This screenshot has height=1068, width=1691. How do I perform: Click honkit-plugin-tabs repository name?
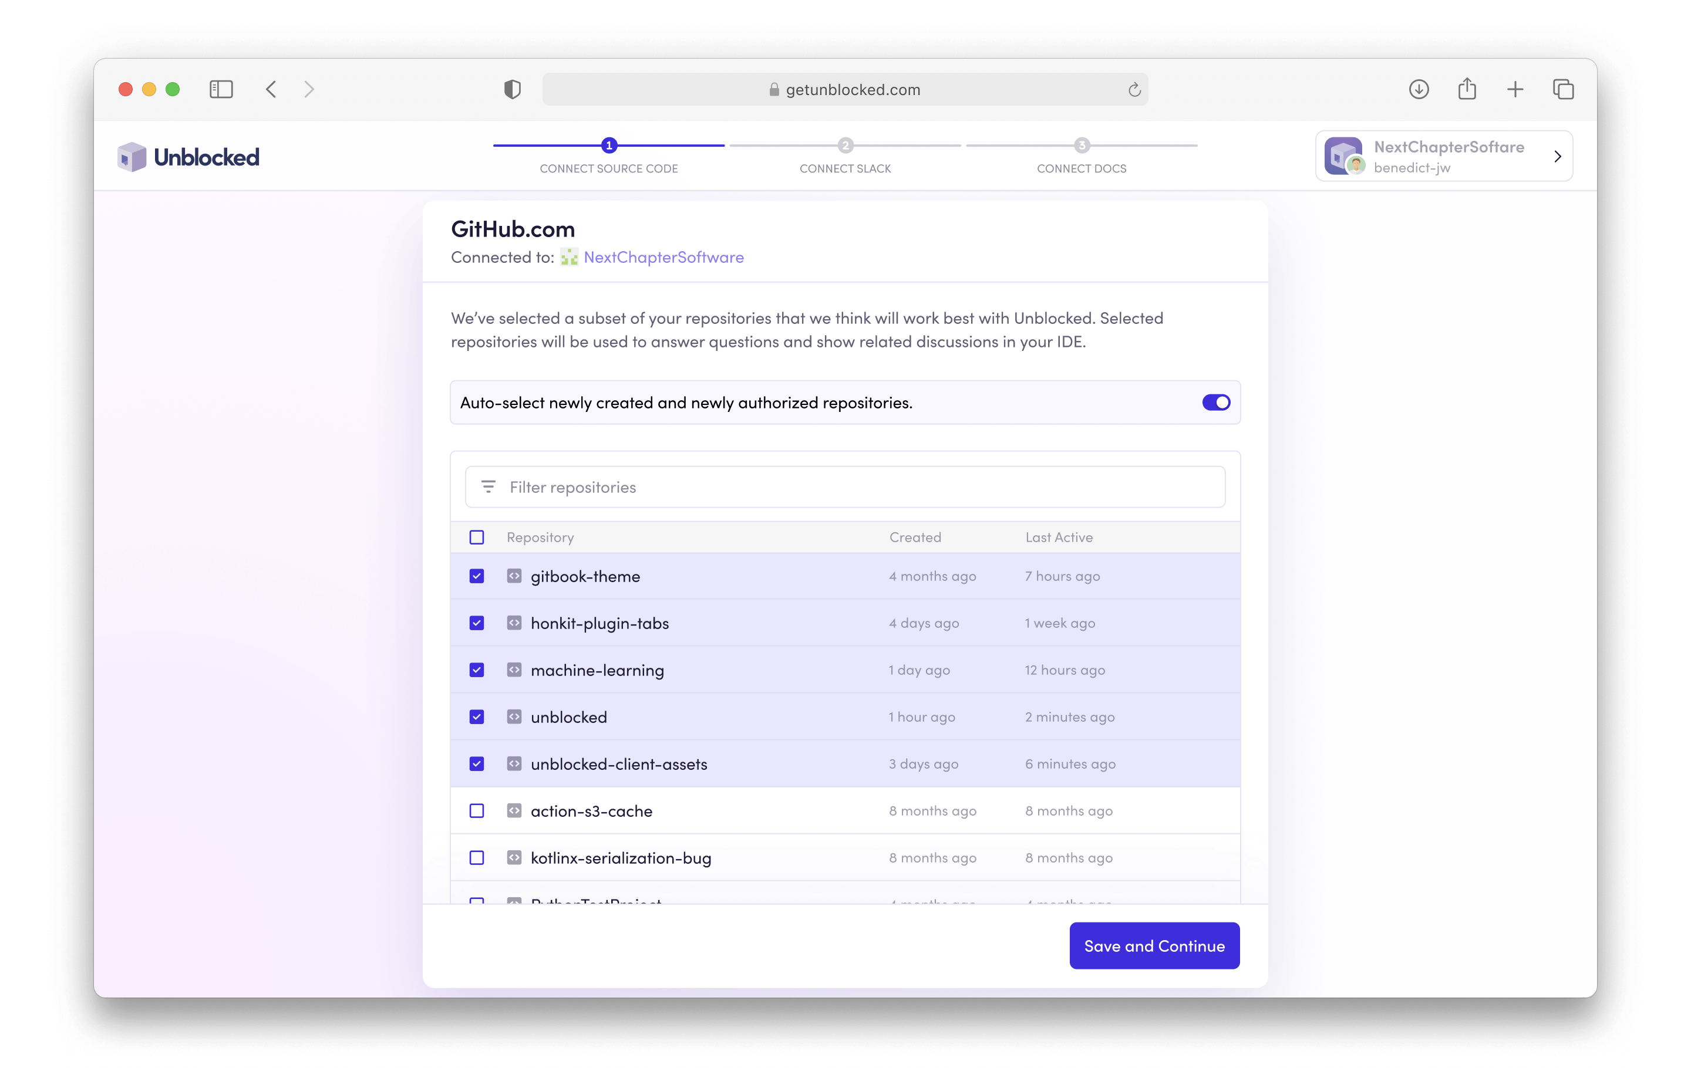coord(599,623)
